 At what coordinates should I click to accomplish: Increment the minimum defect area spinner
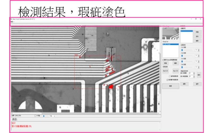click(x=194, y=72)
